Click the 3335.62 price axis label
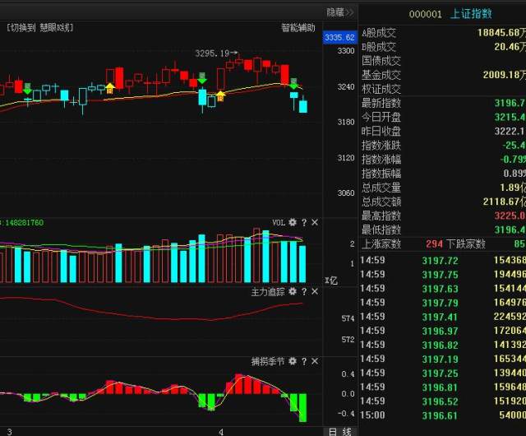This screenshot has width=526, height=436. 339,38
